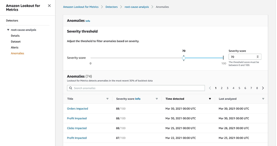Go to previous page of anomalies

(x=210, y=88)
